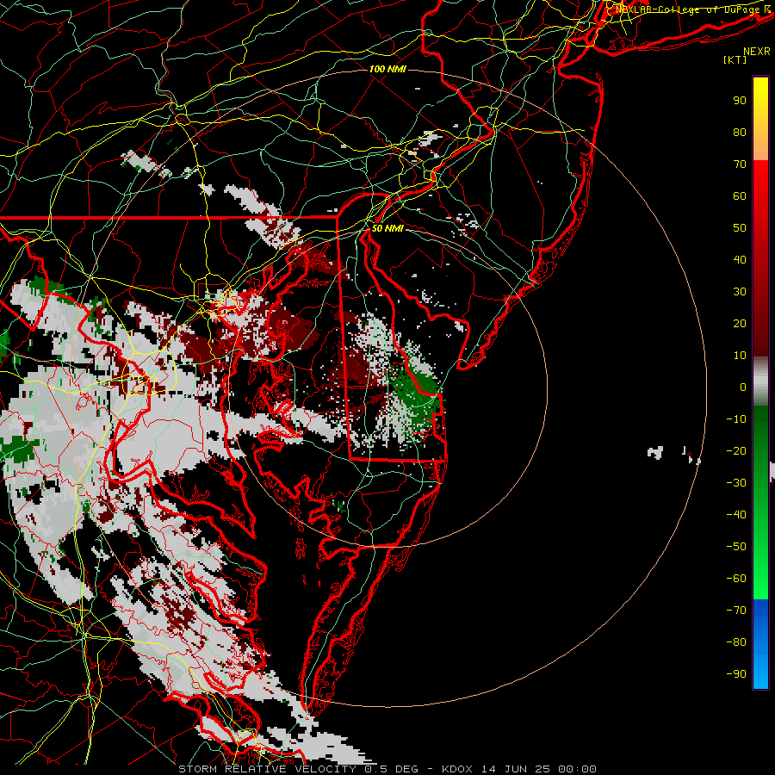Click the "KDOX" radar site identifier
Image resolution: width=775 pixels, height=775 pixels.
point(457,769)
